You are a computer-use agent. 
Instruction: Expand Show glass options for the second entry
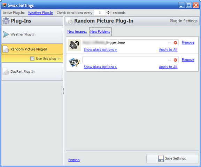100,67
